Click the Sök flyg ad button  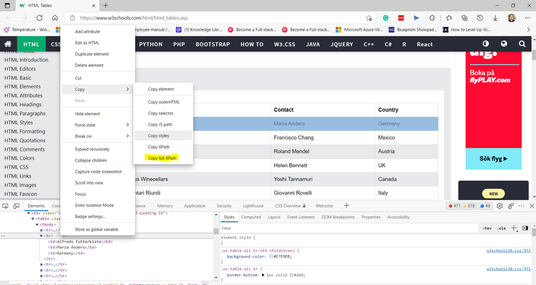(493, 159)
